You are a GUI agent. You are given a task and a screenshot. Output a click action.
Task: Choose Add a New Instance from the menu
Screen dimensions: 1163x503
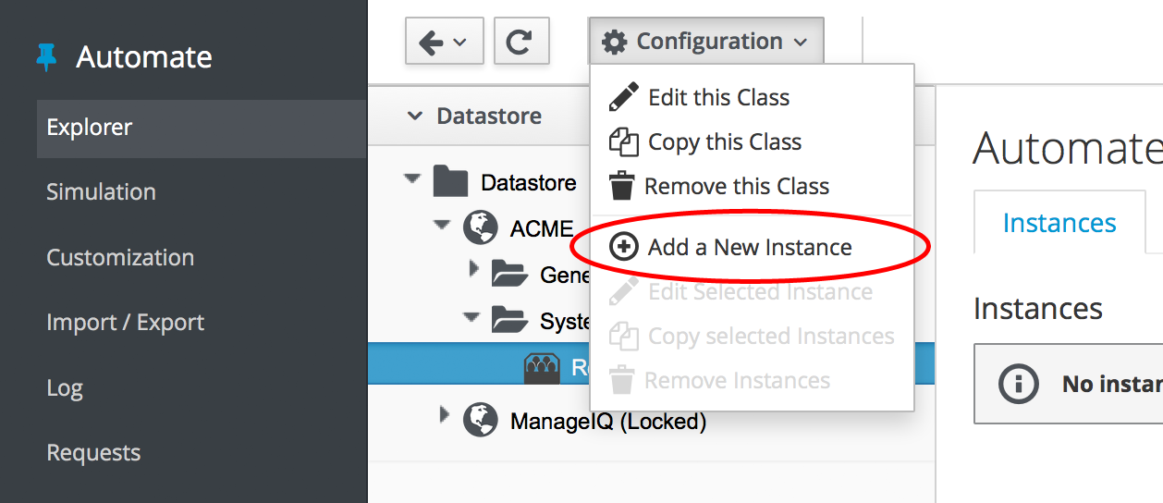pos(749,247)
